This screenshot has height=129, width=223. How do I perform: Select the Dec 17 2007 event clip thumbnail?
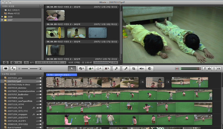pos(55,50)
